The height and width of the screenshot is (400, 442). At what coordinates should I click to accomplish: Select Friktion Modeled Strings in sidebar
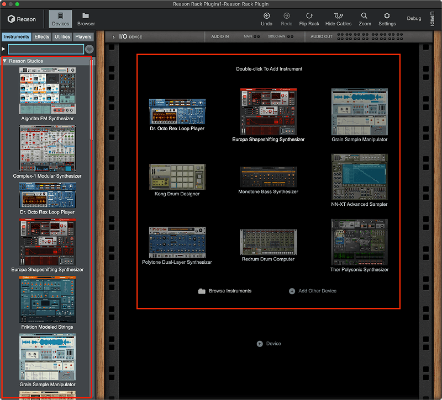pyautogui.click(x=48, y=300)
